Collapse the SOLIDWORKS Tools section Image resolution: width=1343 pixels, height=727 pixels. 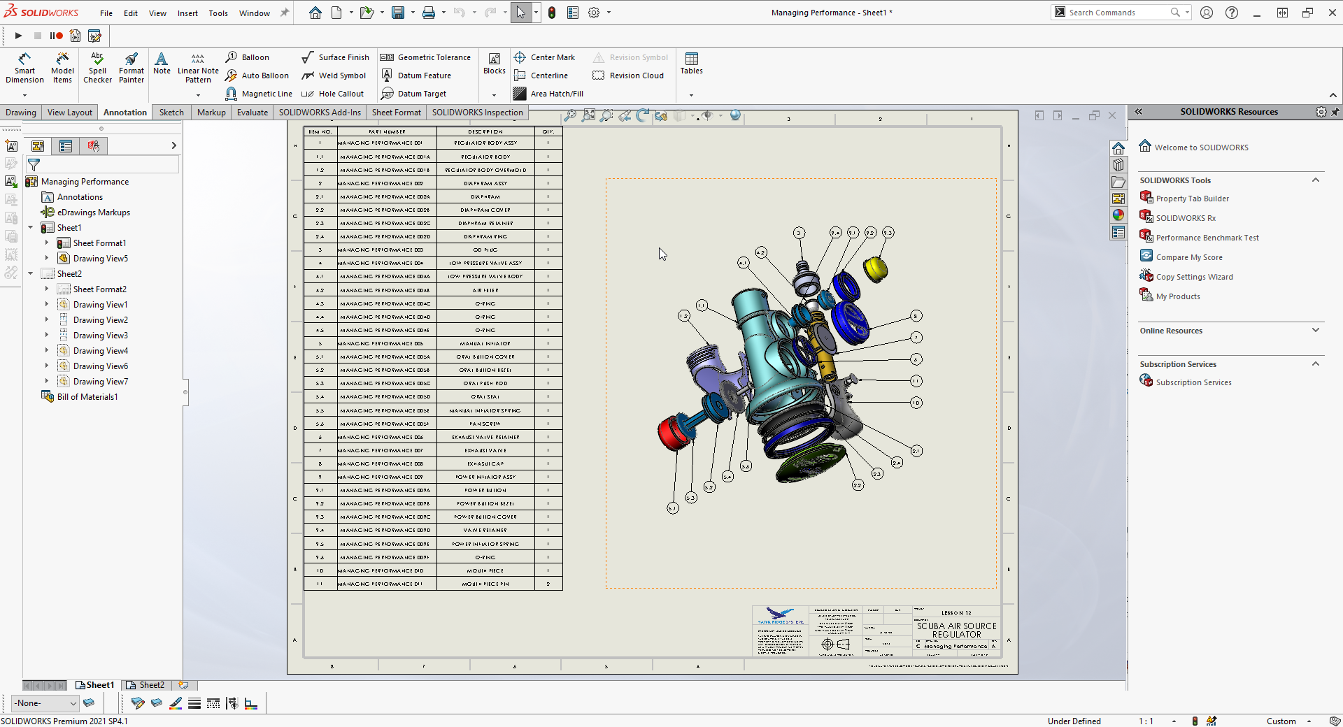pos(1315,180)
